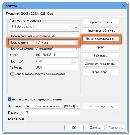Toggle Использовать простой режим обмена checkbox
Screen dimensions: 130x135
coord(12,74)
